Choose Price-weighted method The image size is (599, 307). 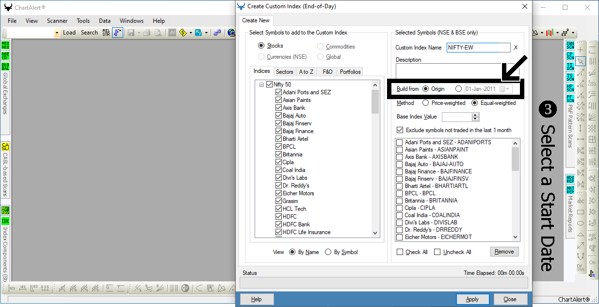(426, 103)
